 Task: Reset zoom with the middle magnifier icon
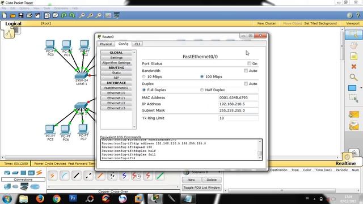[x=90, y=15]
